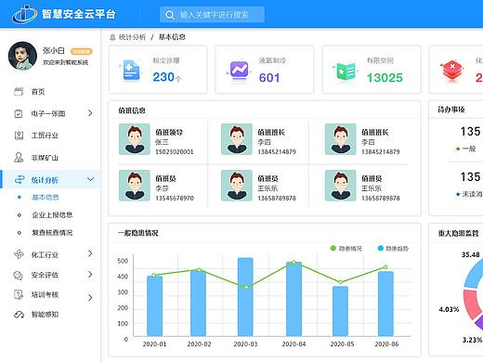Click the 值班员 李莎 avatar
483x362 pixels.
pyautogui.click(x=135, y=186)
